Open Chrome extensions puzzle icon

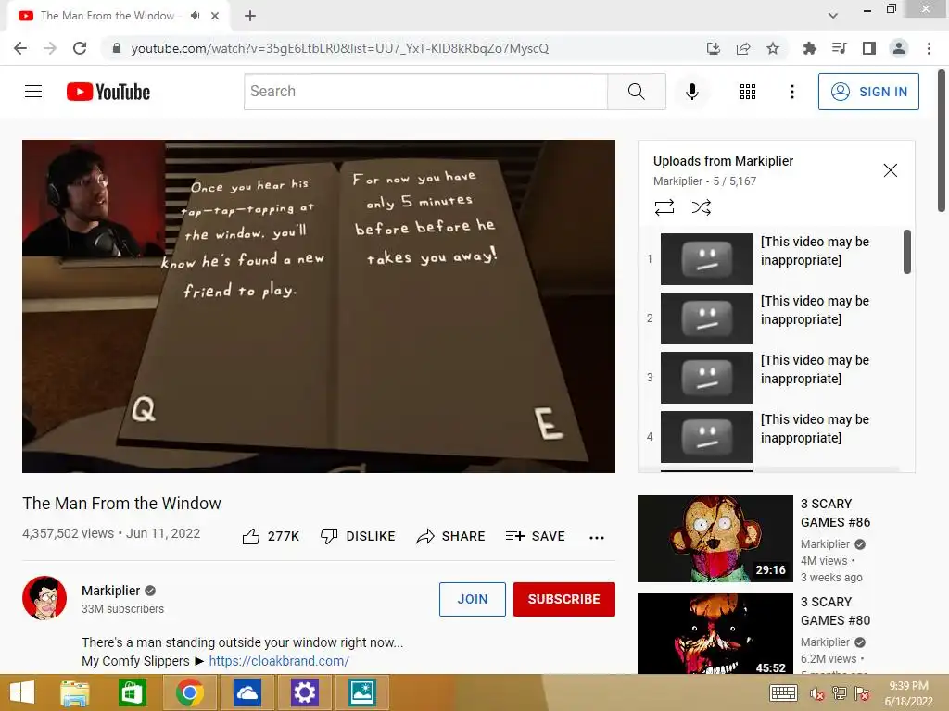tap(809, 48)
